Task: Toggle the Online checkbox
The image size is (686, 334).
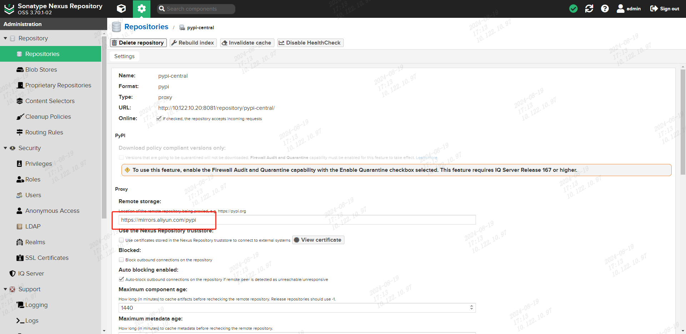Action: coord(159,119)
